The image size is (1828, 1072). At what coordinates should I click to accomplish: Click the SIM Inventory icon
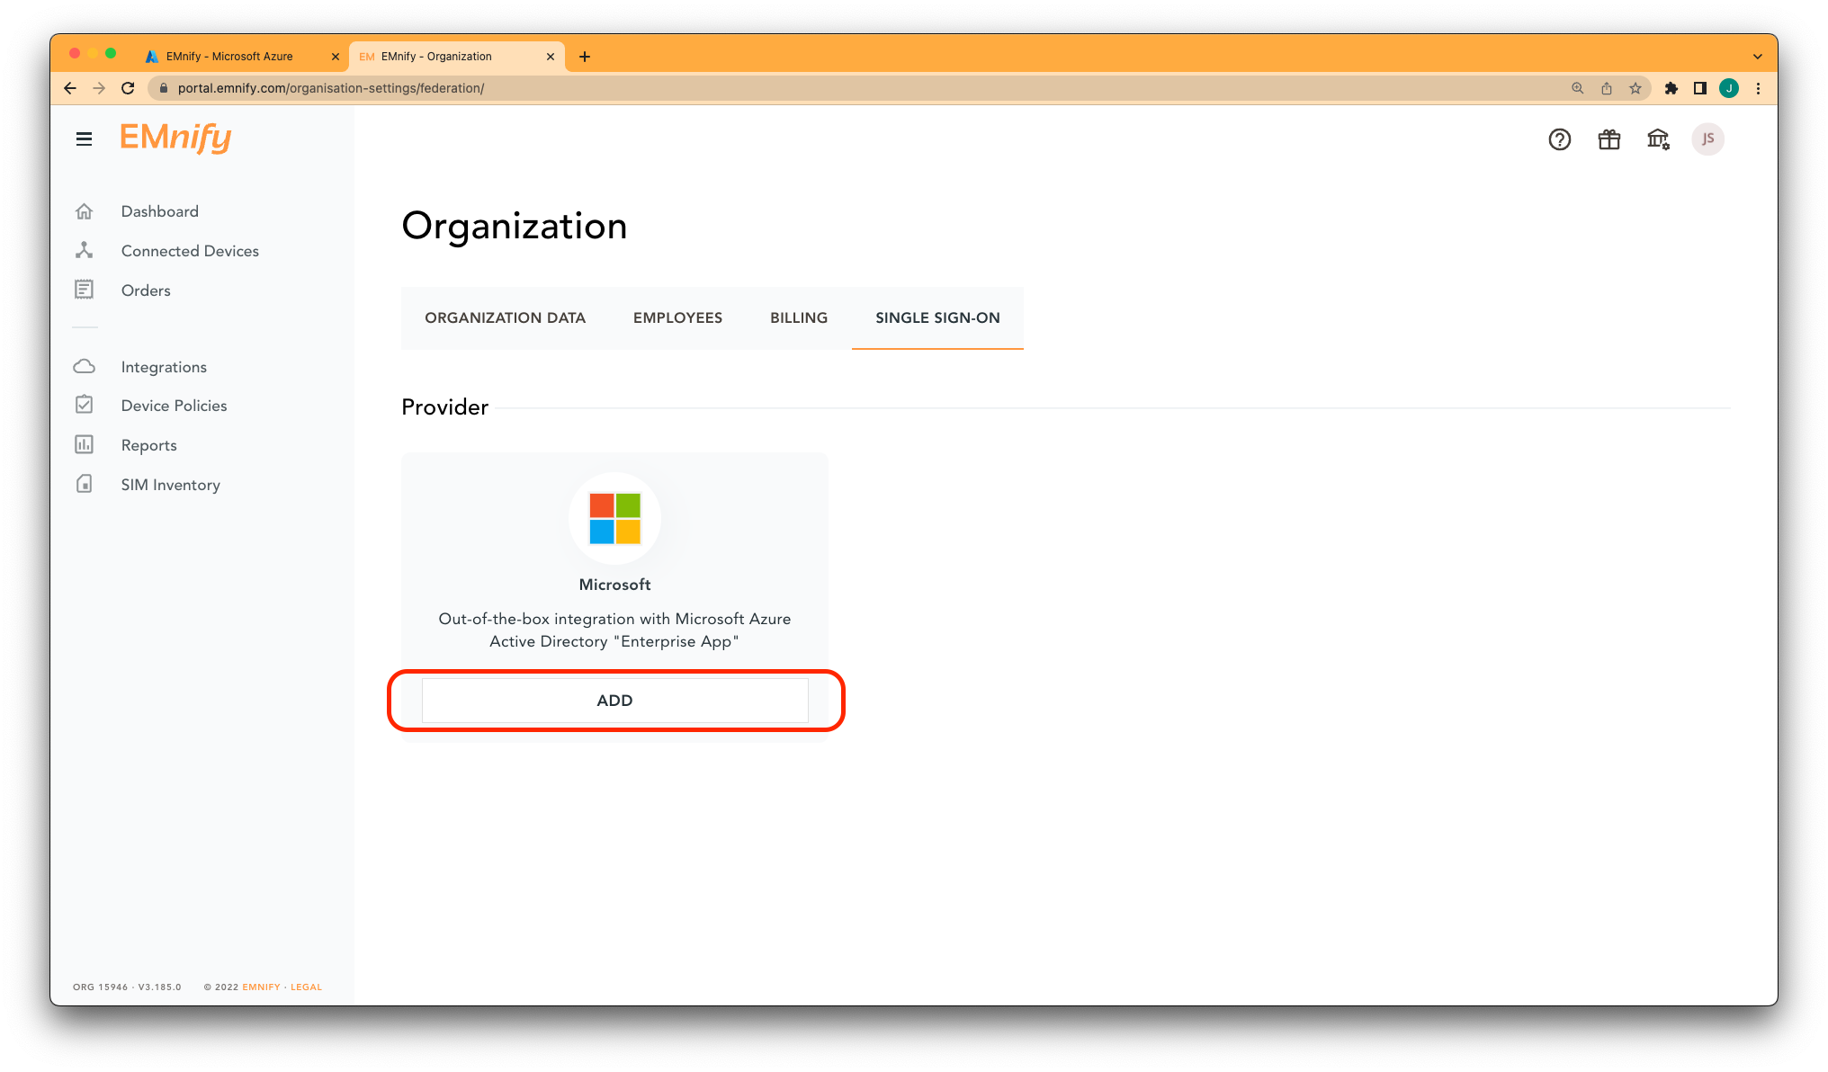click(x=84, y=485)
